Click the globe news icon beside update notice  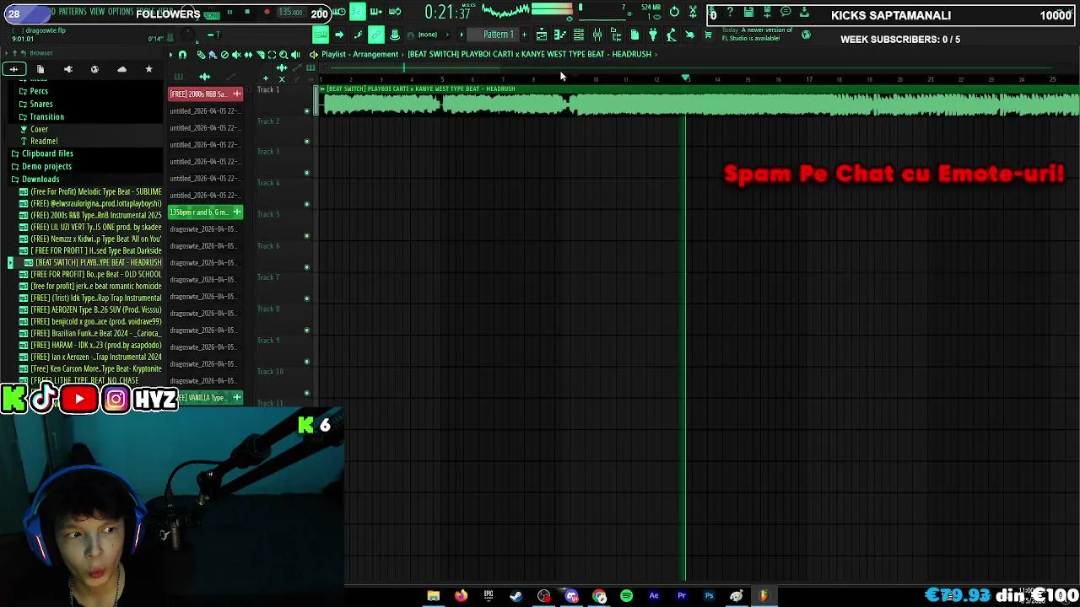click(x=806, y=35)
